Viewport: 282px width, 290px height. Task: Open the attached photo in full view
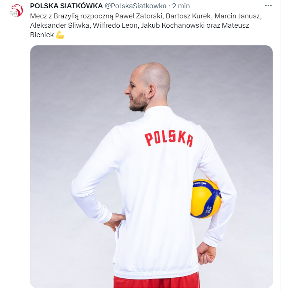point(151,167)
